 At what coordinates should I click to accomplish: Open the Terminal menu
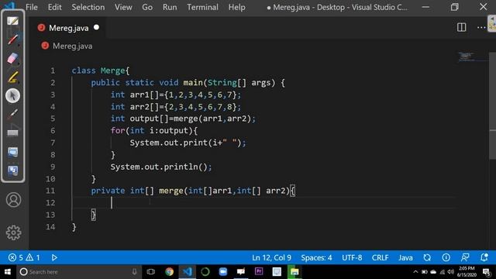coord(202,7)
